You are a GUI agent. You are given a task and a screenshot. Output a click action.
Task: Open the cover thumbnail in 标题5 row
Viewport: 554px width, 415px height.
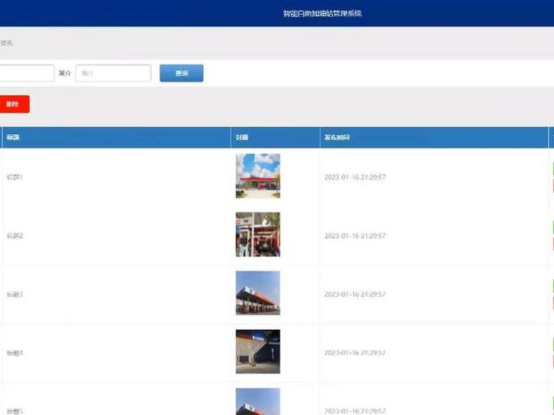pos(258,402)
